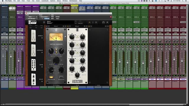Open the Marketplace menu
This screenshot has width=189, height=106.
(73, 1)
